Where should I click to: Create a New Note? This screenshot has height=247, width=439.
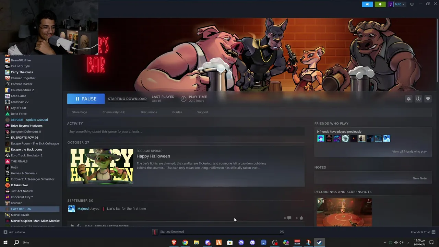(419, 178)
